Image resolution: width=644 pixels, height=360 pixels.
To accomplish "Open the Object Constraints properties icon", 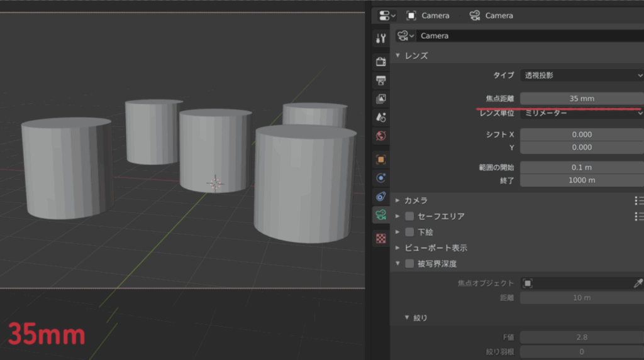I will coord(380,197).
